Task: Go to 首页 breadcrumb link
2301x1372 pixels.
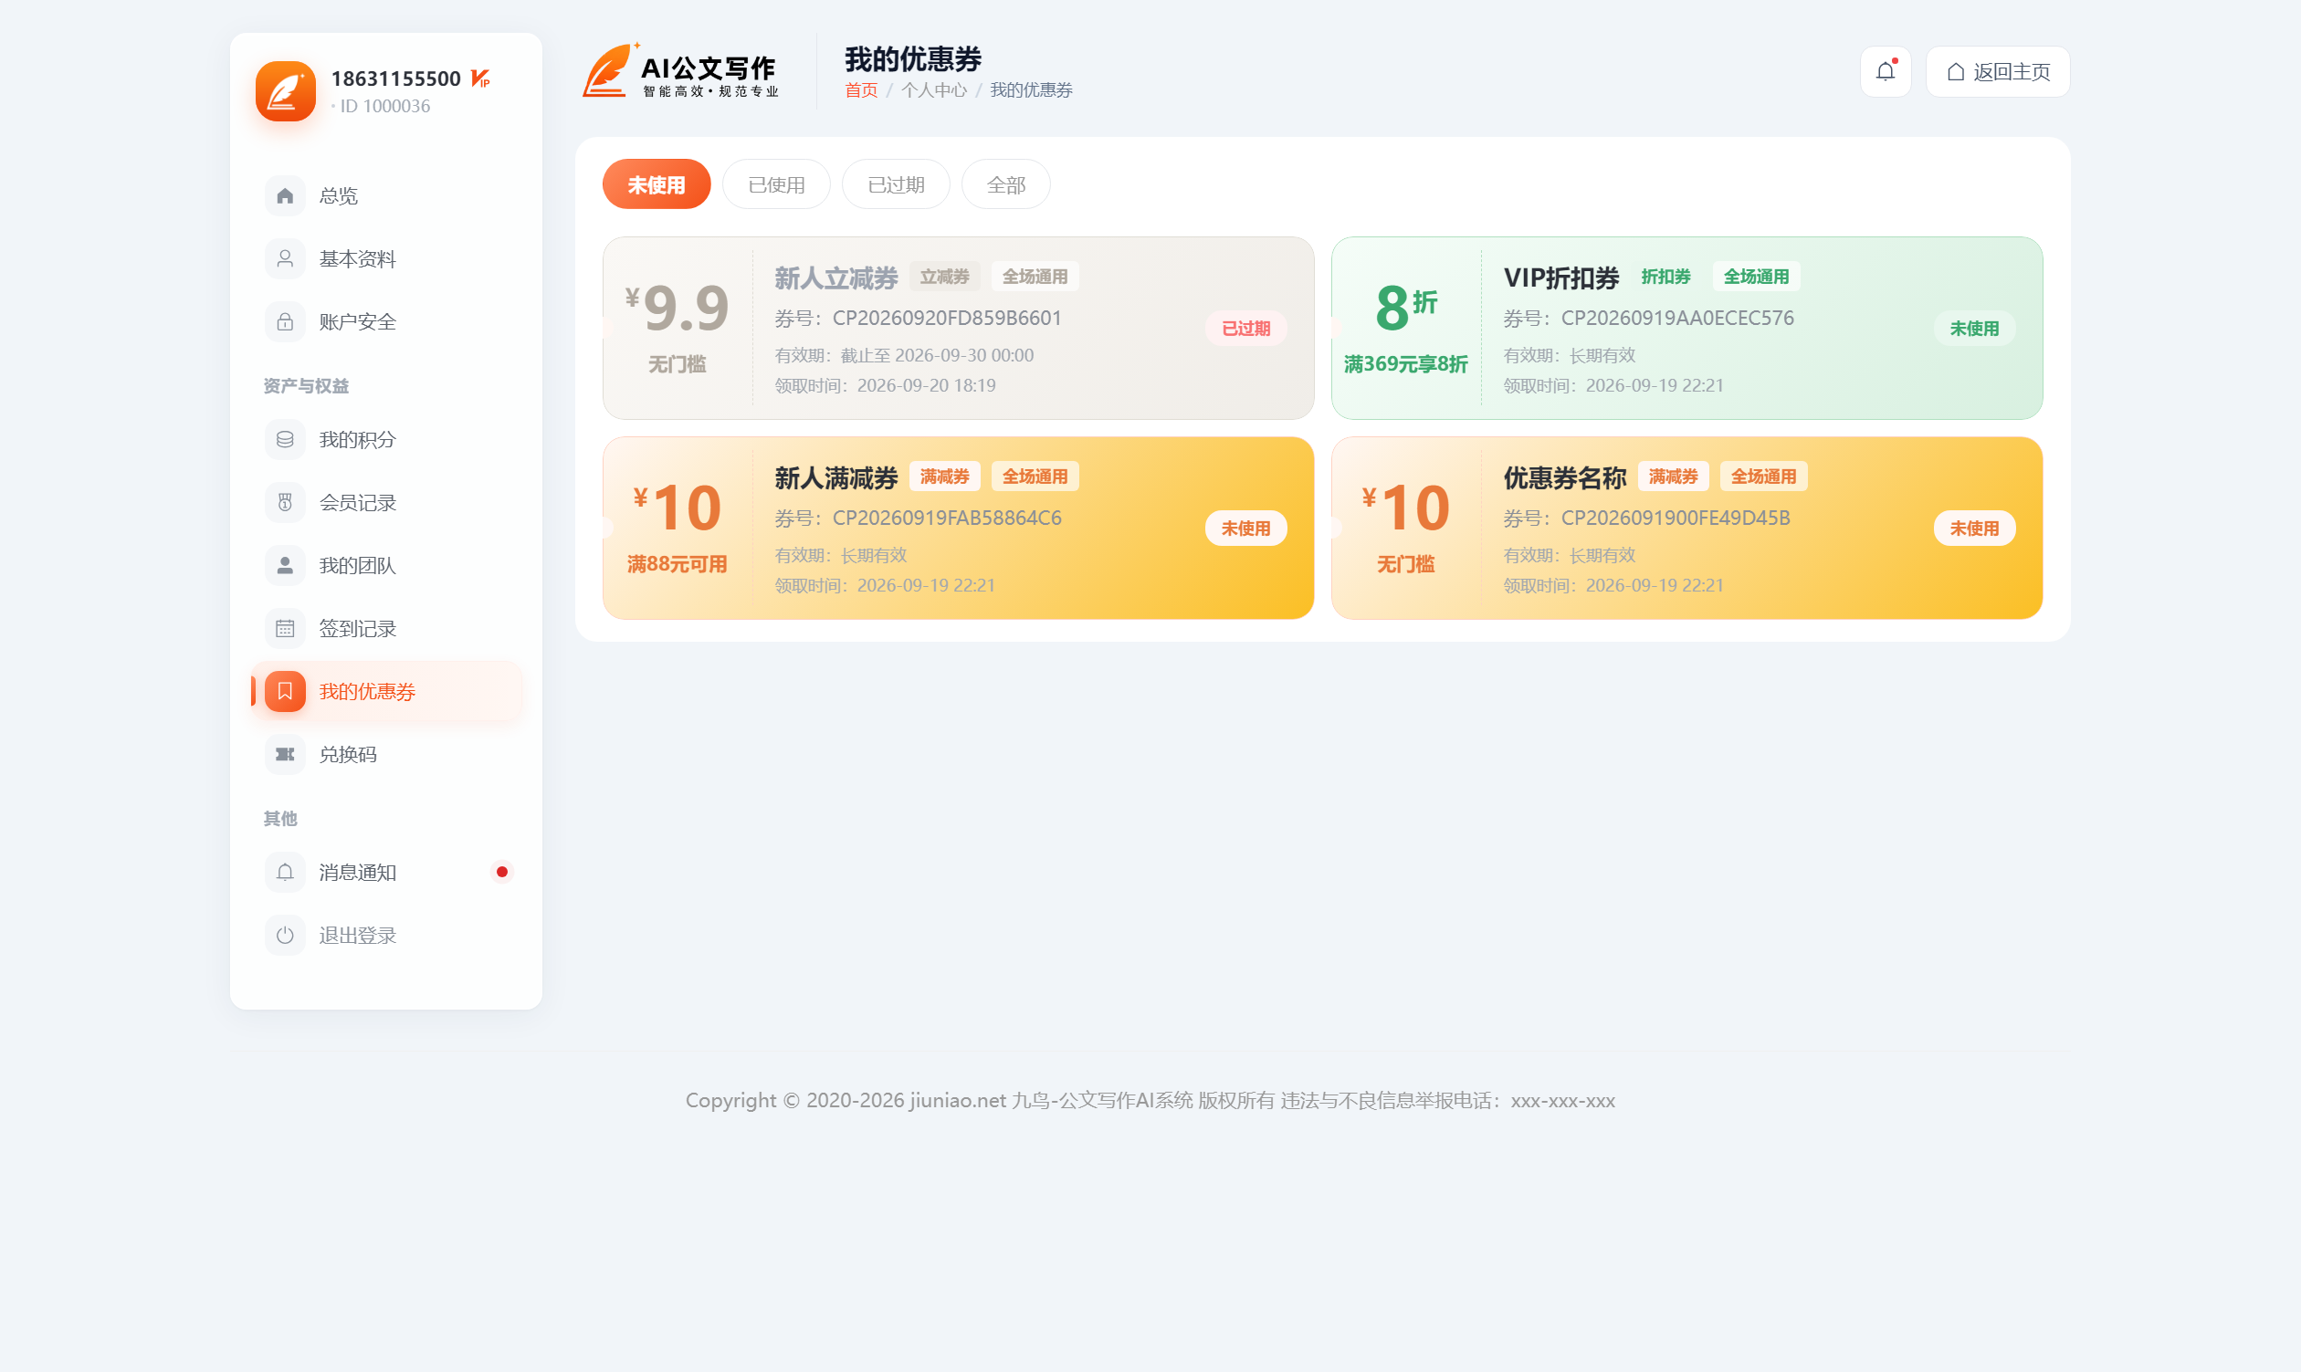Action: coord(860,89)
